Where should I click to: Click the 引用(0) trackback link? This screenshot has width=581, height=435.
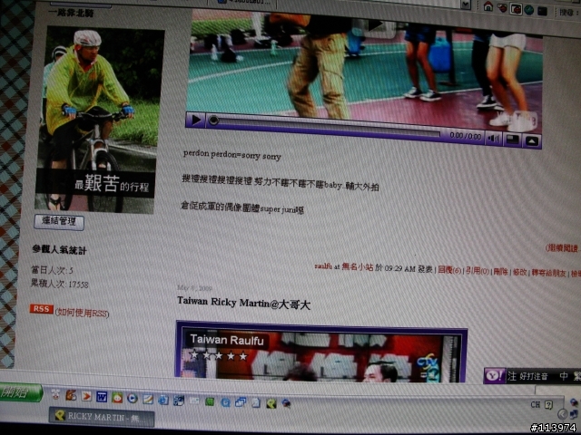point(477,271)
